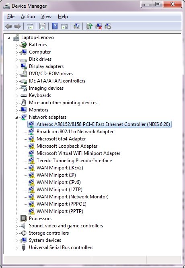The height and width of the screenshot is (268, 185).
Task: Select WAN Miniport (PPPOE) entry
Action: (x=61, y=204)
